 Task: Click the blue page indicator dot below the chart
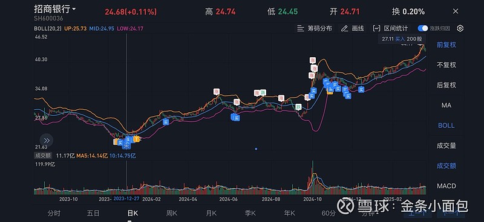click(256, 149)
